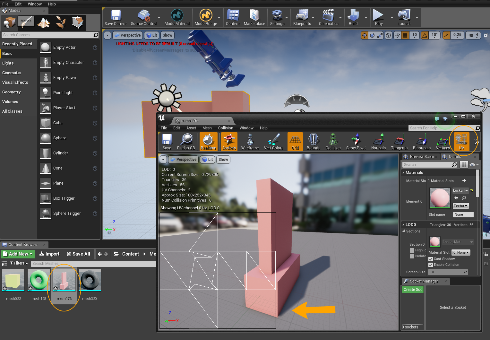Uncheck the Cast Shadow checkbox

point(431,259)
